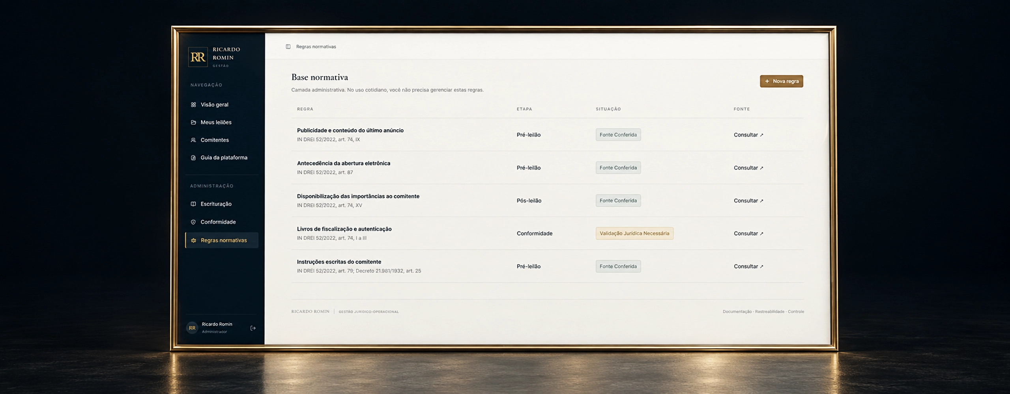Click Fonte Conferida badge on Disponibilização row

[x=618, y=201]
